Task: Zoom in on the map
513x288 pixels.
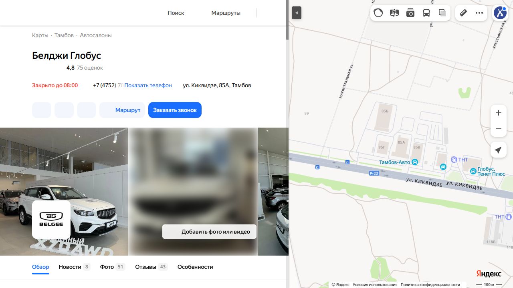Action: 499,113
